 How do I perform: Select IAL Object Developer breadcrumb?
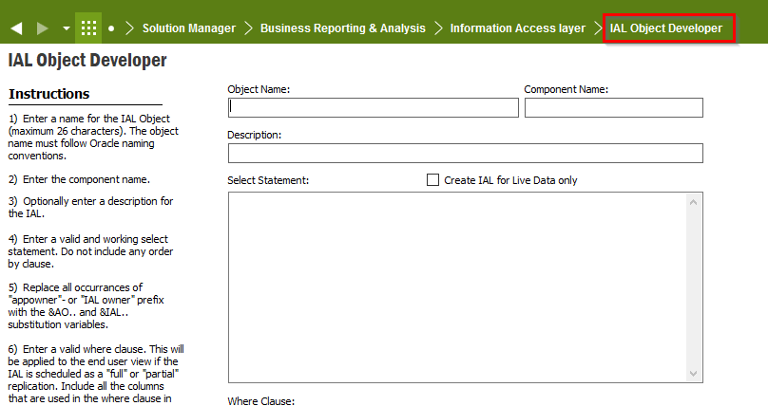(666, 28)
